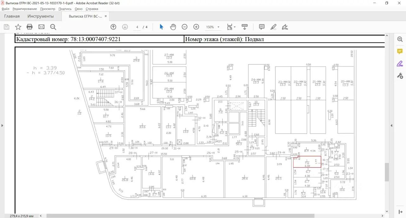Viewport: 406px width, 218px height.
Task: Choose the selection arrow tool
Action: pos(161,27)
